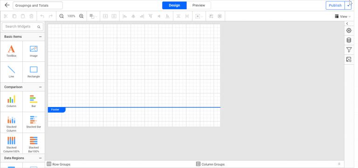358x168 pixels.
Task: Click the center horizontally icon
Action: (105, 16)
